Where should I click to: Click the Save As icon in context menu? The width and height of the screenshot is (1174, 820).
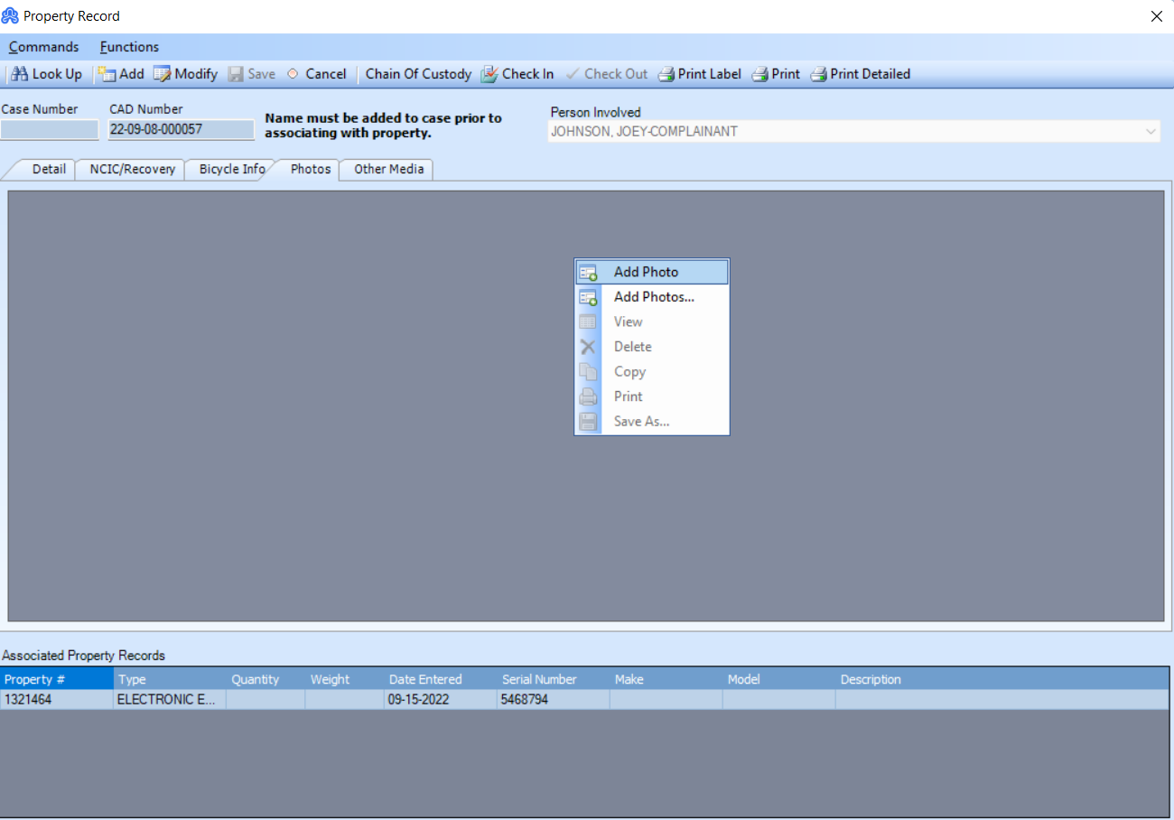pos(589,421)
